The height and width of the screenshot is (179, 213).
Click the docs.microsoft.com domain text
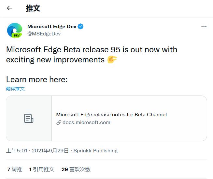click(x=86, y=122)
